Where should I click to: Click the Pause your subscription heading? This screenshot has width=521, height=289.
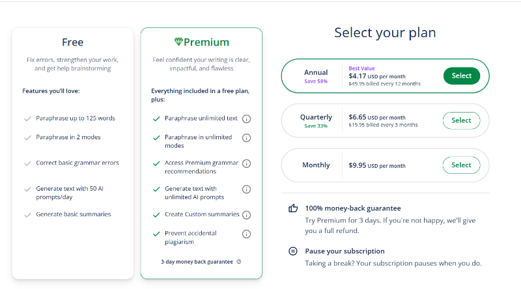(x=345, y=251)
